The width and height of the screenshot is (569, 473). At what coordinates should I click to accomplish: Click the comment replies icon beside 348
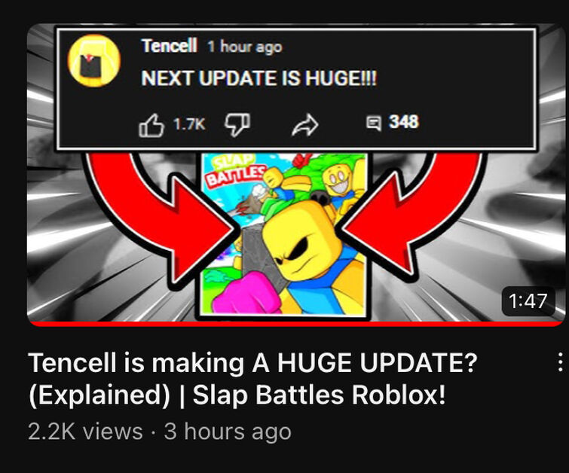click(373, 123)
